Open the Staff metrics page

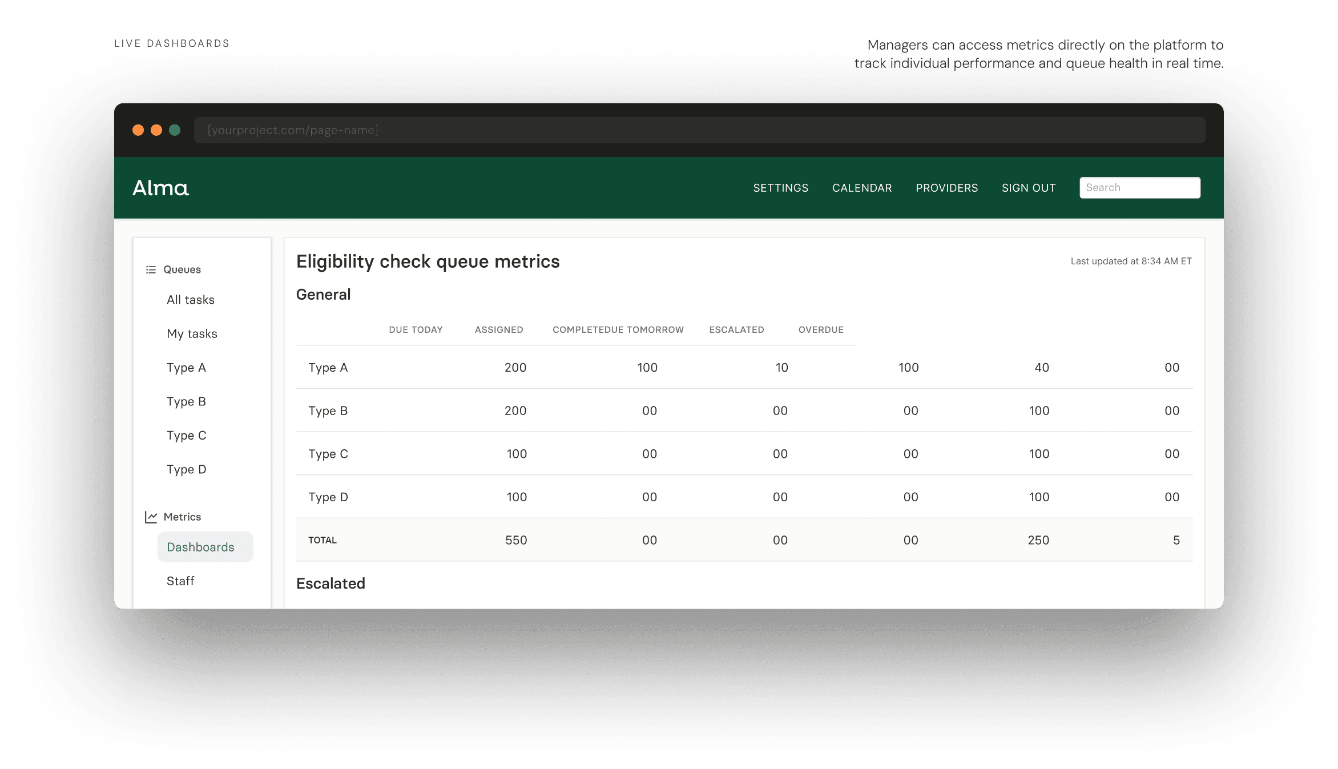pos(180,581)
